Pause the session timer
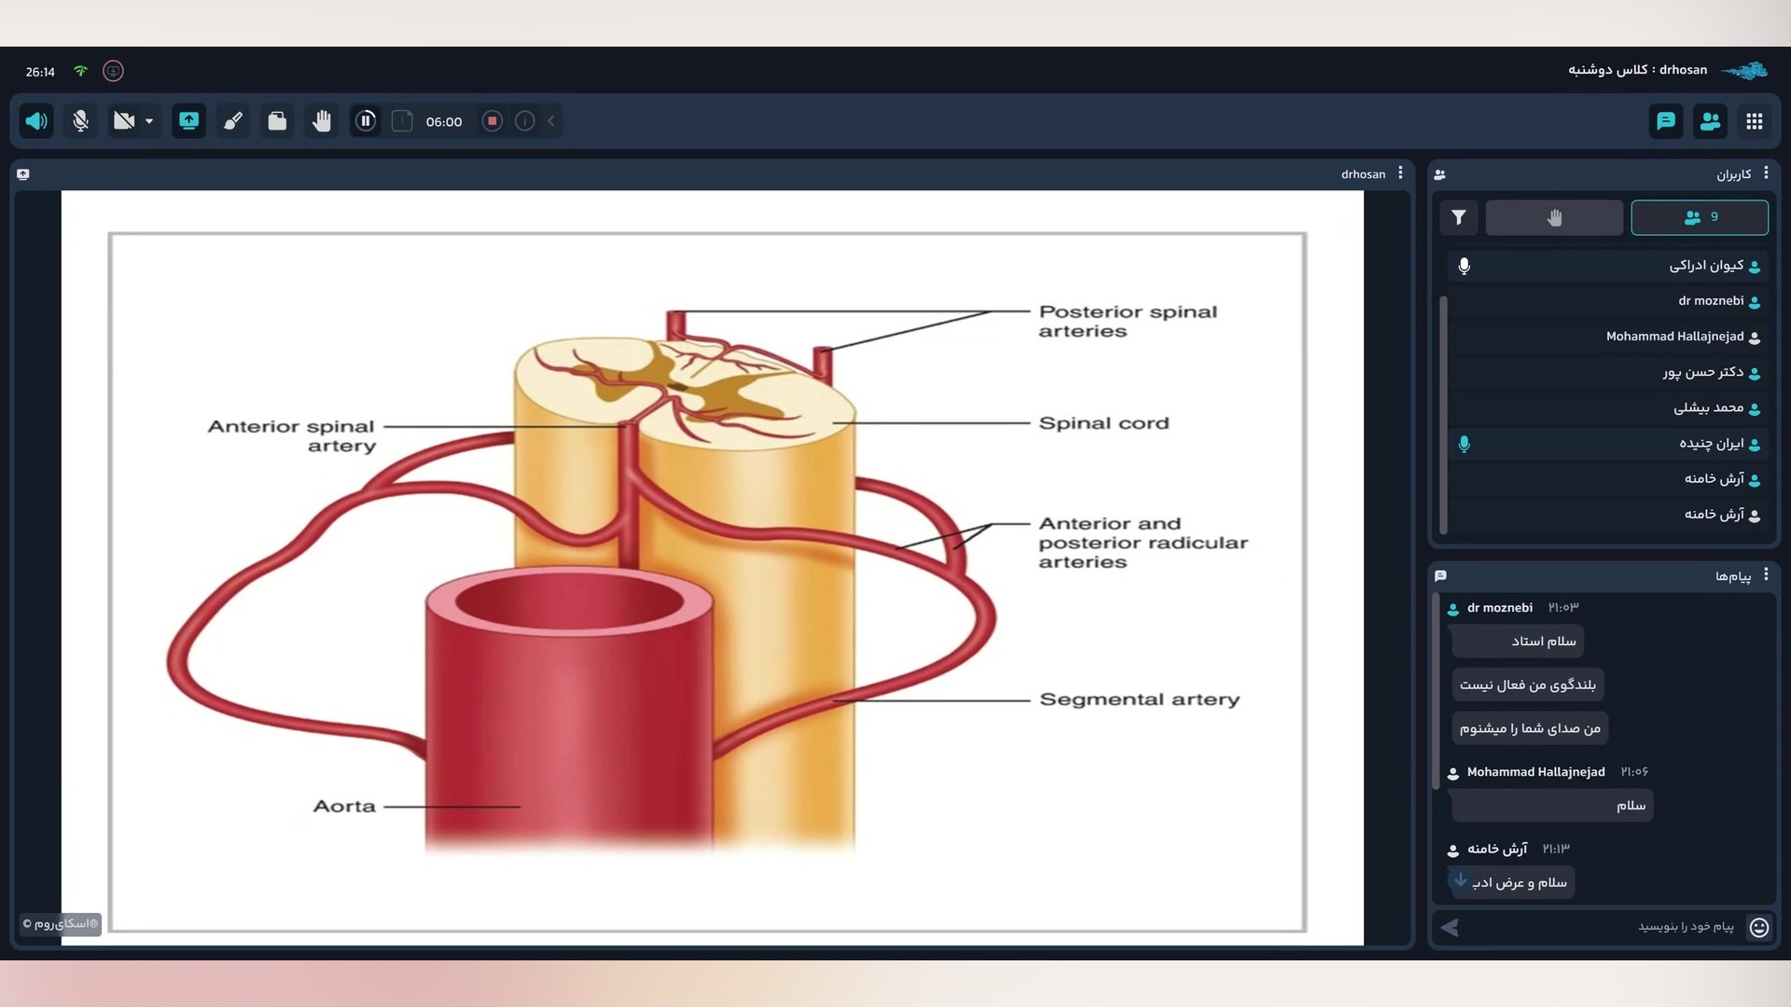 (366, 121)
